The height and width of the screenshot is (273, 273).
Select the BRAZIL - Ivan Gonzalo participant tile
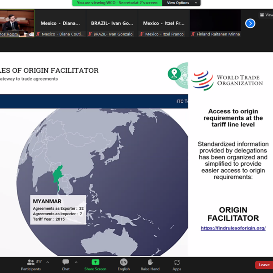click(112, 23)
